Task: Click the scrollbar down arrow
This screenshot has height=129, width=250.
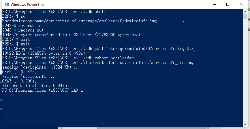Action: point(245,124)
